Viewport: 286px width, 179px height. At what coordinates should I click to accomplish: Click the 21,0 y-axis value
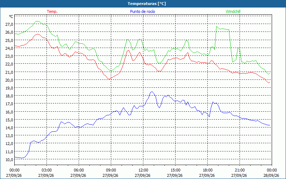coord(9,72)
